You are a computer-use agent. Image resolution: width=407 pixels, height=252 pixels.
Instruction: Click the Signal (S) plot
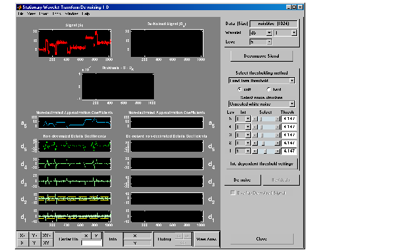pos(75,43)
